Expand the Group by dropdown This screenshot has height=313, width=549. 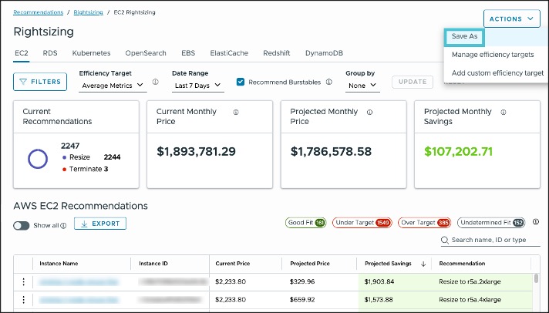pyautogui.click(x=362, y=86)
